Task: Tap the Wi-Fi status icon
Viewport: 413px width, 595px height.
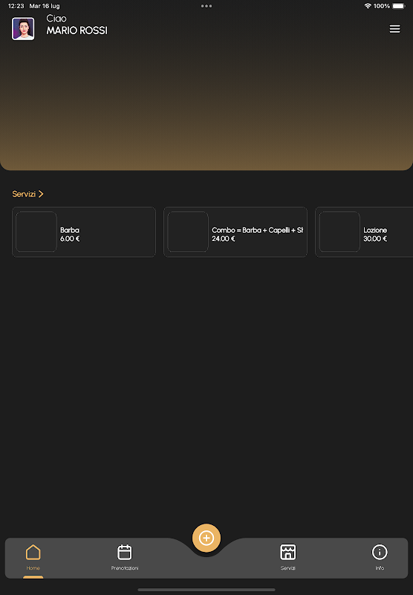Action: coord(368,6)
